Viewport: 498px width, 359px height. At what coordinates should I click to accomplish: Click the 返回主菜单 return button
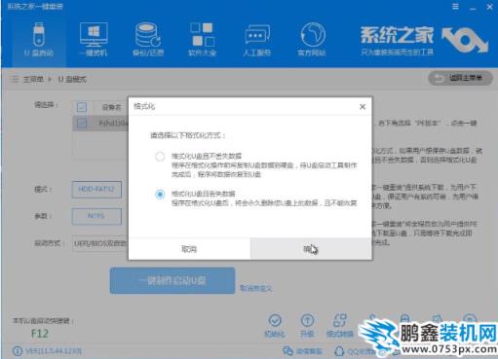click(x=460, y=78)
